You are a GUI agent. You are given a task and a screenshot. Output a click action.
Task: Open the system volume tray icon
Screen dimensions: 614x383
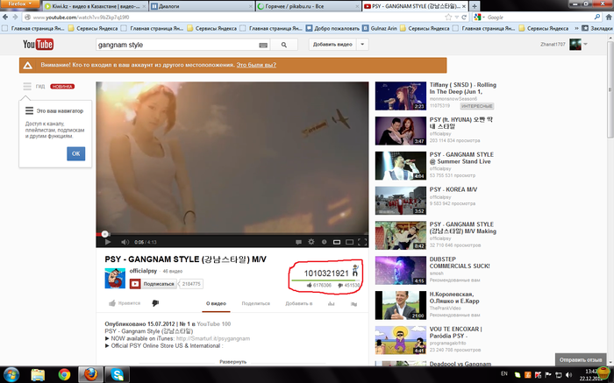click(569, 375)
